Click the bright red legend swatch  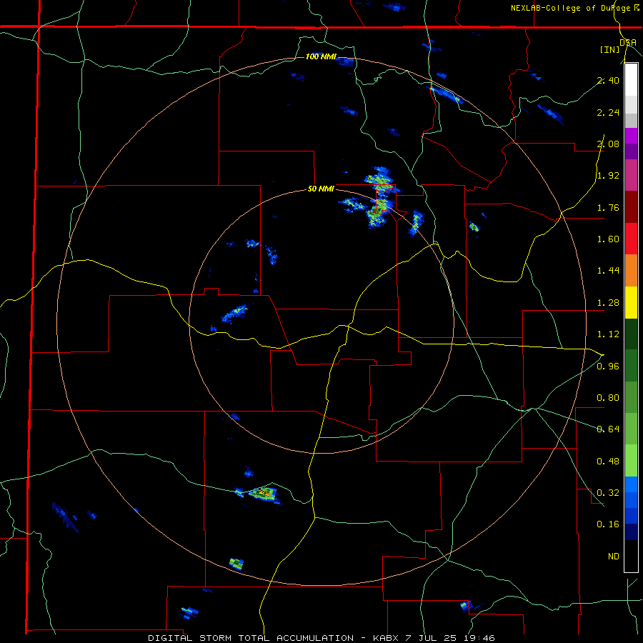tap(631, 239)
